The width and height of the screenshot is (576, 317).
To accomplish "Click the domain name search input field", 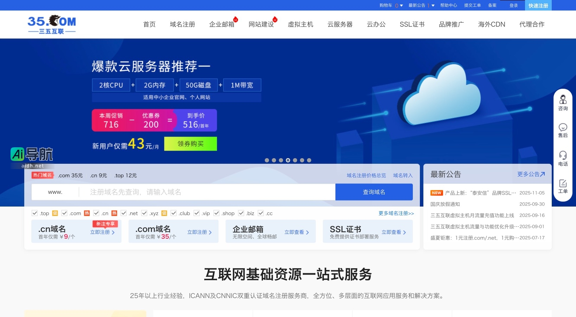I will tap(207, 192).
